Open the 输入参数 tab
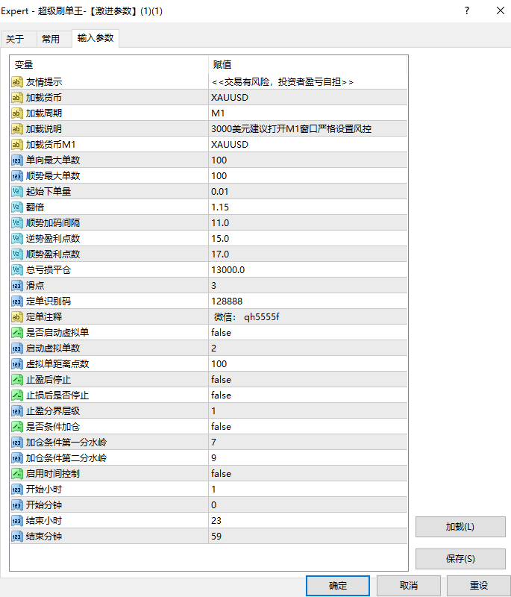The height and width of the screenshot is (597, 511). click(95, 38)
